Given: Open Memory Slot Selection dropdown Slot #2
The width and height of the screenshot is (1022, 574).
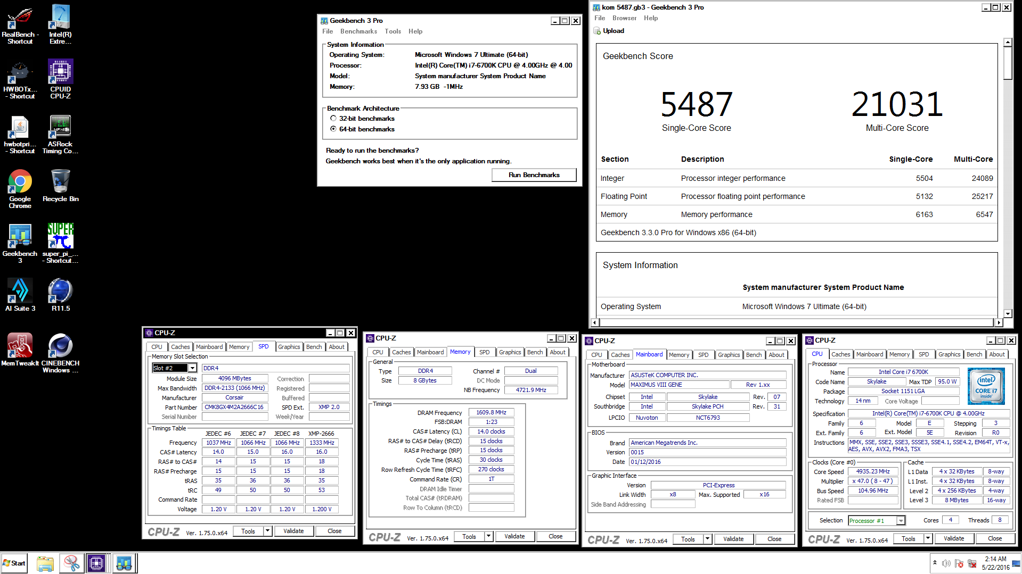Looking at the screenshot, I should coord(192,368).
